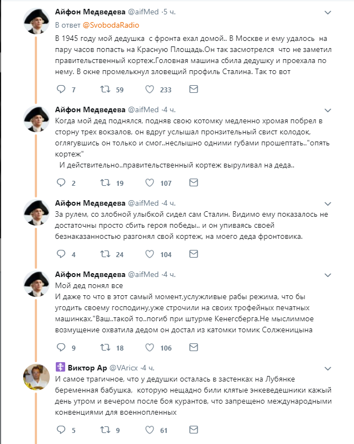Expand chevron menu on the third tweet

pyautogui.click(x=327, y=204)
